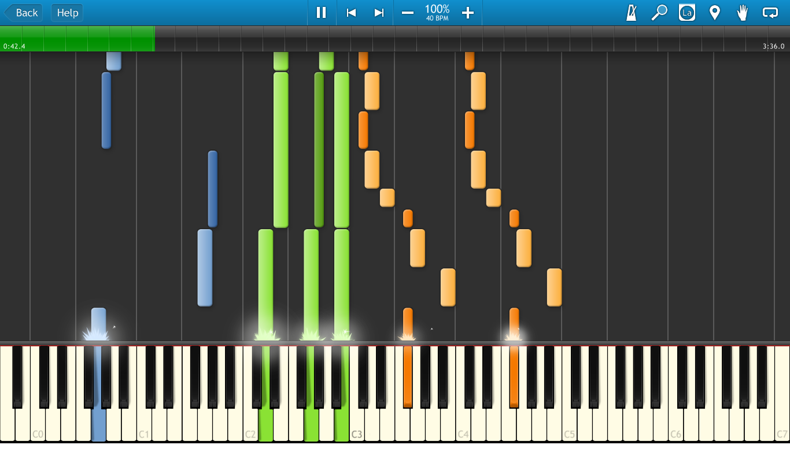
Task: Toggle the loop playback icon
Action: click(770, 13)
